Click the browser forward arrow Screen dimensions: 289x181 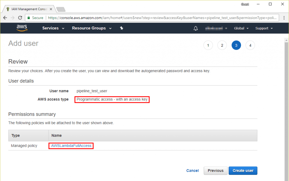point(13,18)
